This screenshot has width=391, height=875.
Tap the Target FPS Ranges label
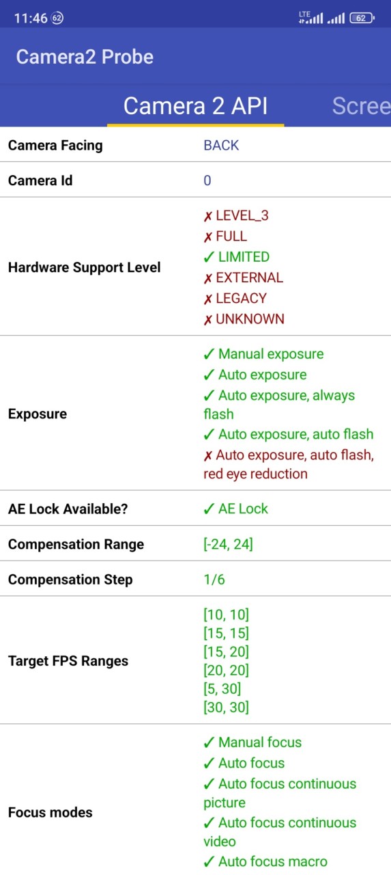[68, 661]
